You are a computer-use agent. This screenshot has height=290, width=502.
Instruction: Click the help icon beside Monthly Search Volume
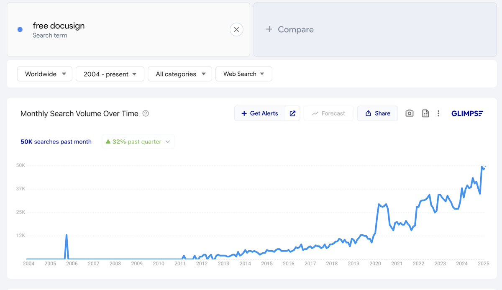coord(146,113)
